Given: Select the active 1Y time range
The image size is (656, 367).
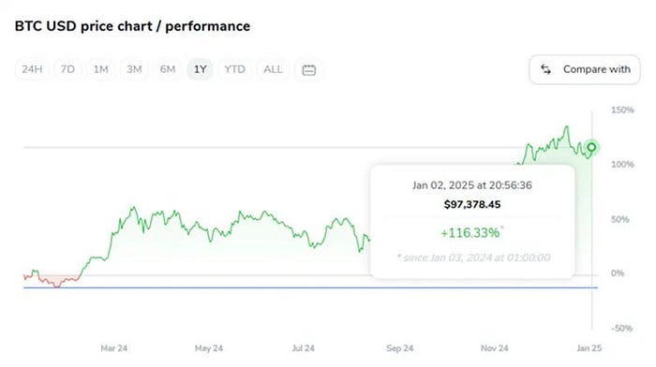Looking at the screenshot, I should [200, 69].
